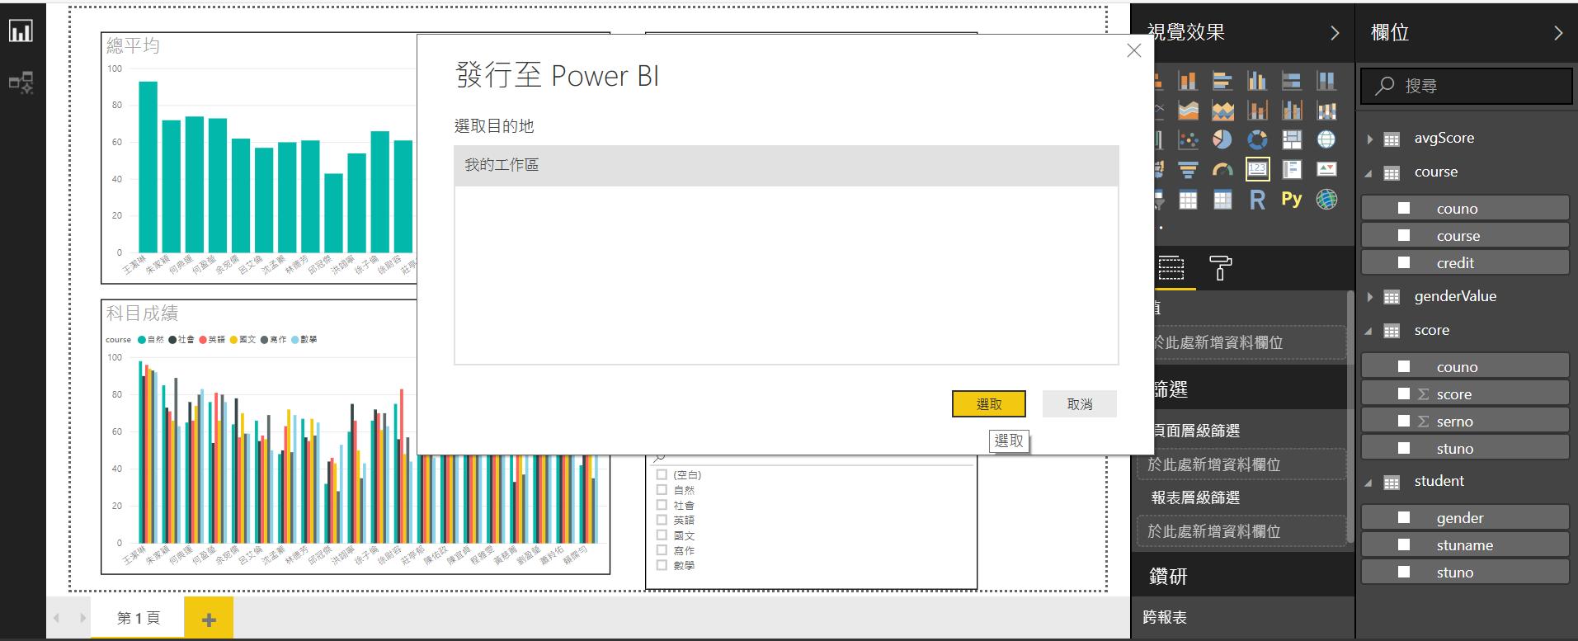
Task: Click the 選取 button in dialog
Action: (989, 403)
